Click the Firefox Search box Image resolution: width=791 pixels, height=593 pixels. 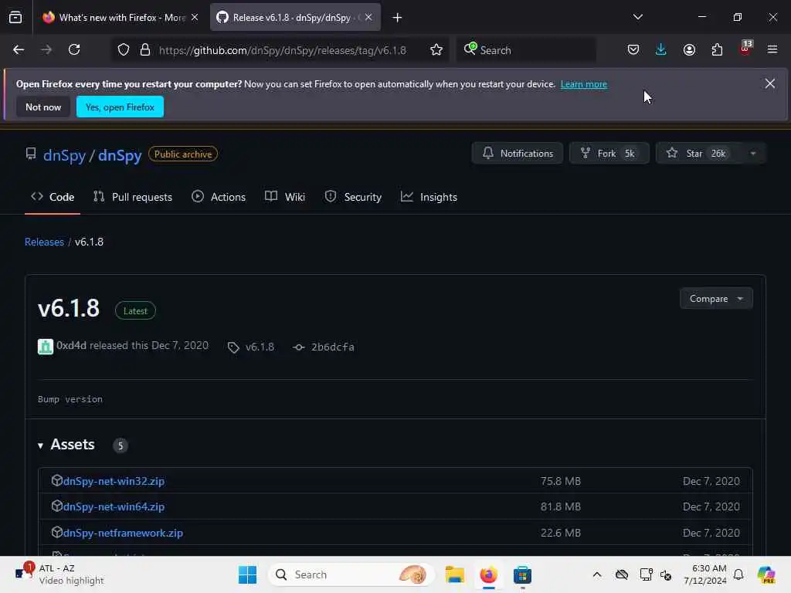click(x=526, y=50)
